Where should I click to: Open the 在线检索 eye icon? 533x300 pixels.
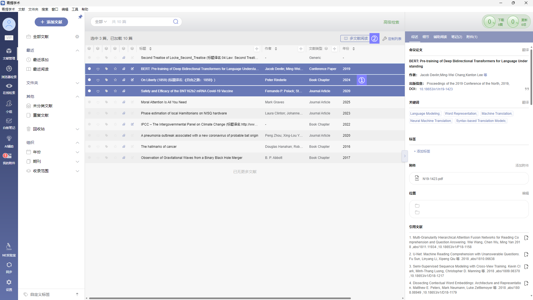coord(9,86)
